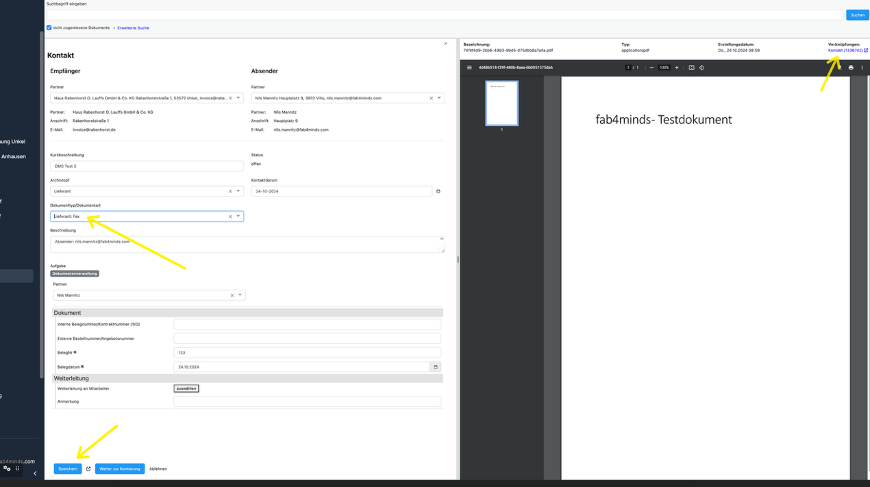Open the Archivtopf dropdown arrow
870x487 pixels.
click(x=238, y=191)
